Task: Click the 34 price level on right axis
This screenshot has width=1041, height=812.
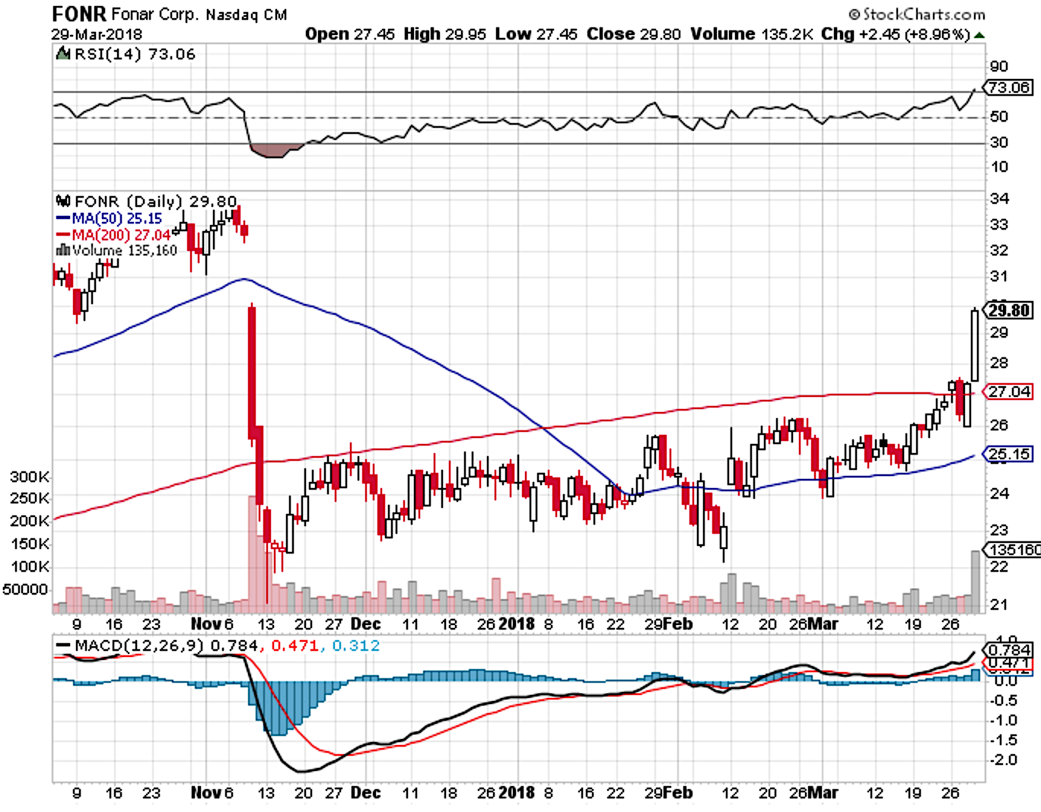Action: (999, 198)
